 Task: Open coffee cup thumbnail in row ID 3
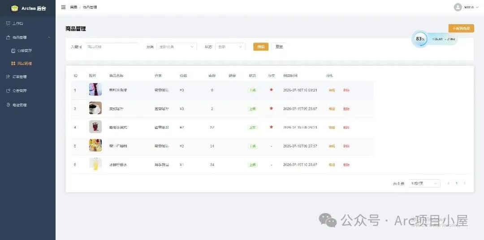95,108
